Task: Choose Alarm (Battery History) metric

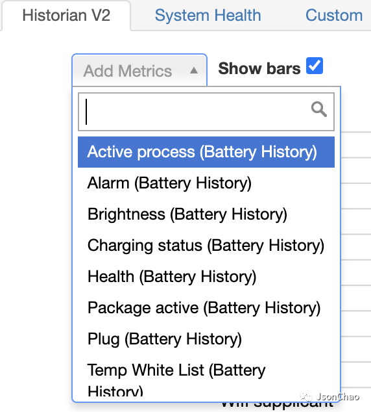Action: click(206, 183)
